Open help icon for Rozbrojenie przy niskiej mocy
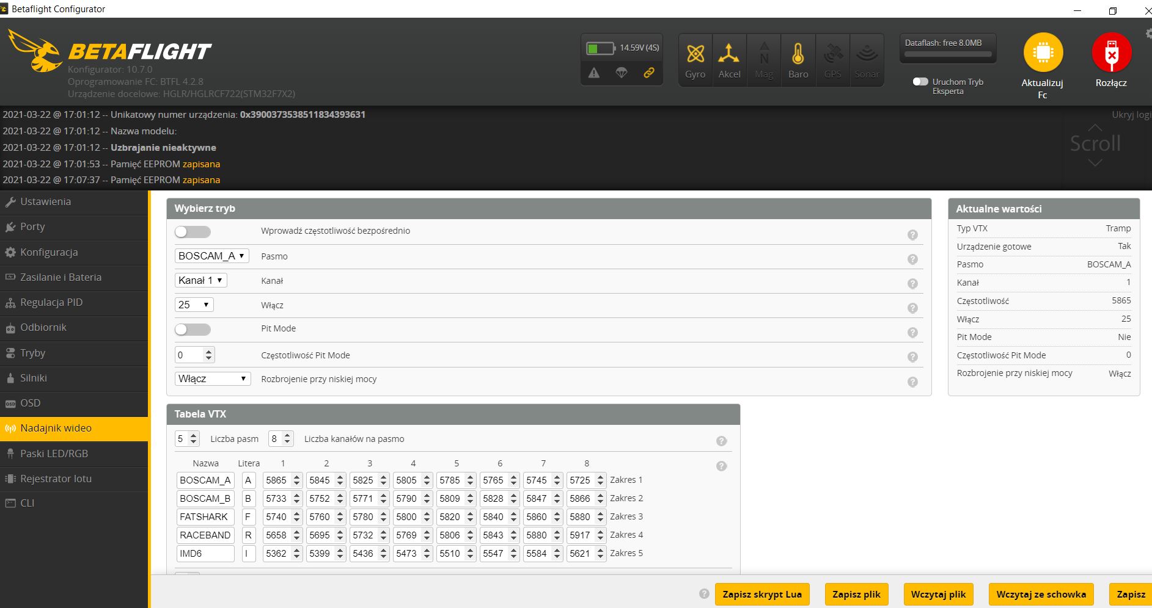Image resolution: width=1152 pixels, height=608 pixels. tap(912, 382)
